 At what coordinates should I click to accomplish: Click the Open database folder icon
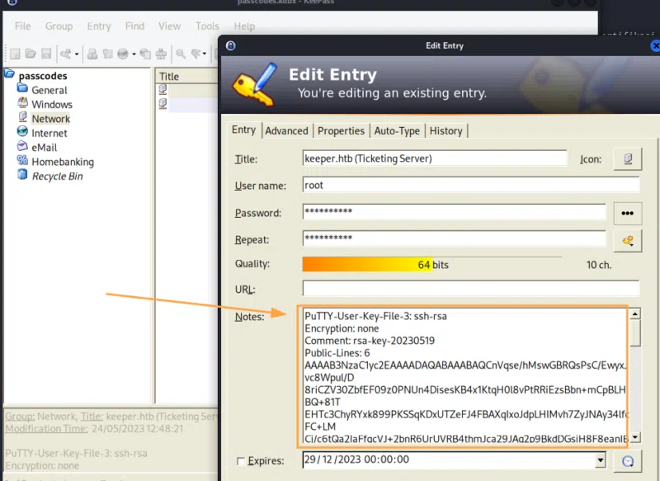coord(31,54)
